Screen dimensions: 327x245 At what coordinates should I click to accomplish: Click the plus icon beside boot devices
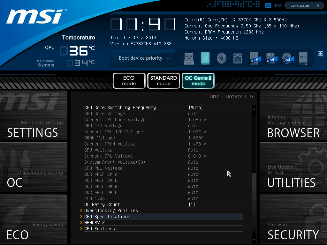pos(321,54)
